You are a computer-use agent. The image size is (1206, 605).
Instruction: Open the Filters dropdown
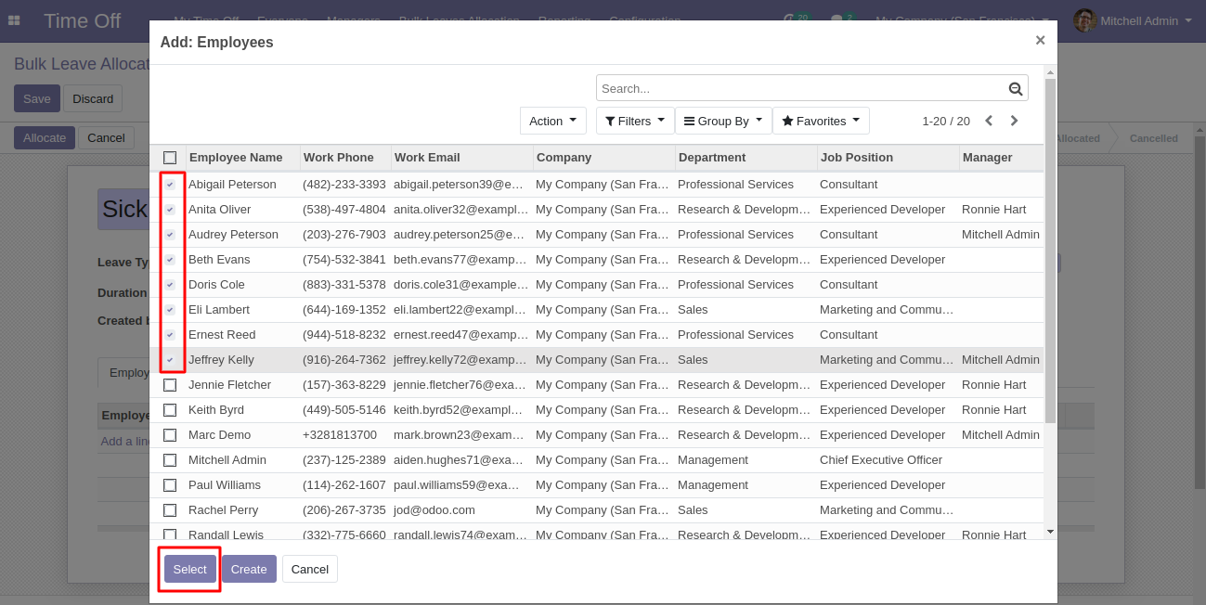635,121
